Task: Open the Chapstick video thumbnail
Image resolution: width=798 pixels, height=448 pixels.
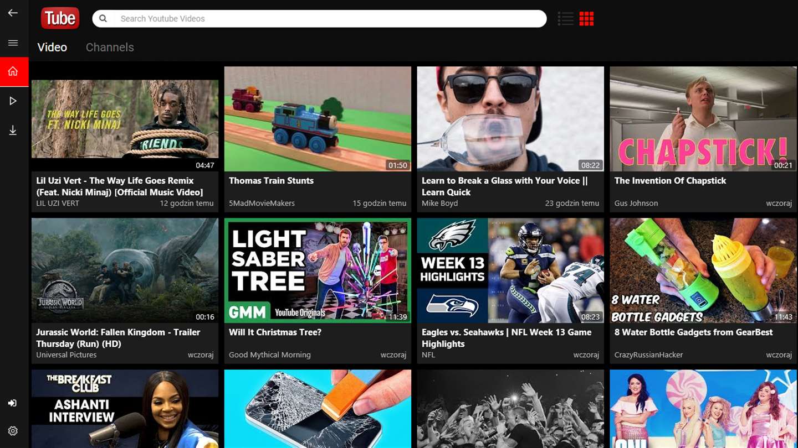Action: pyautogui.click(x=703, y=119)
